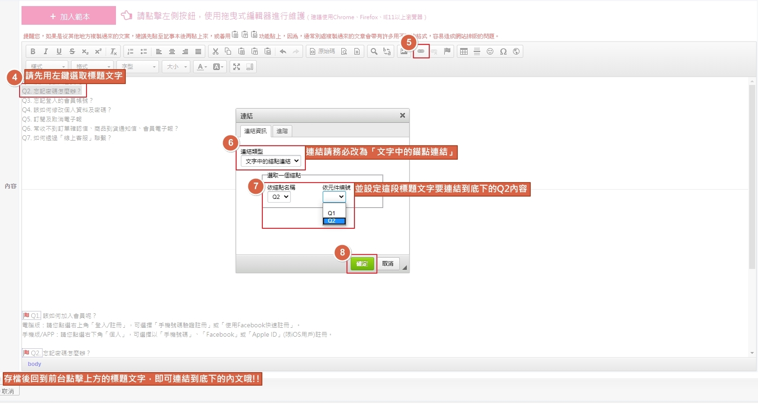Toggle bold formatting
Image resolution: width=758 pixels, height=409 pixels.
click(33, 51)
